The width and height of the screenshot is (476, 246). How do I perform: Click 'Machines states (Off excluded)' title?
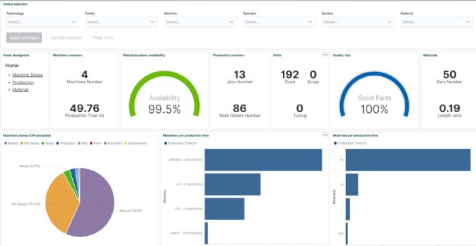[x=27, y=135]
